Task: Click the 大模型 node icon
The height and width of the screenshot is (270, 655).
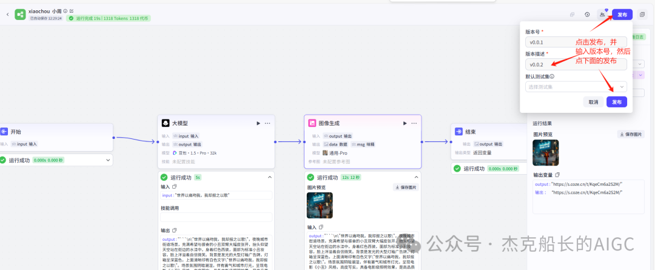Action: pos(166,123)
